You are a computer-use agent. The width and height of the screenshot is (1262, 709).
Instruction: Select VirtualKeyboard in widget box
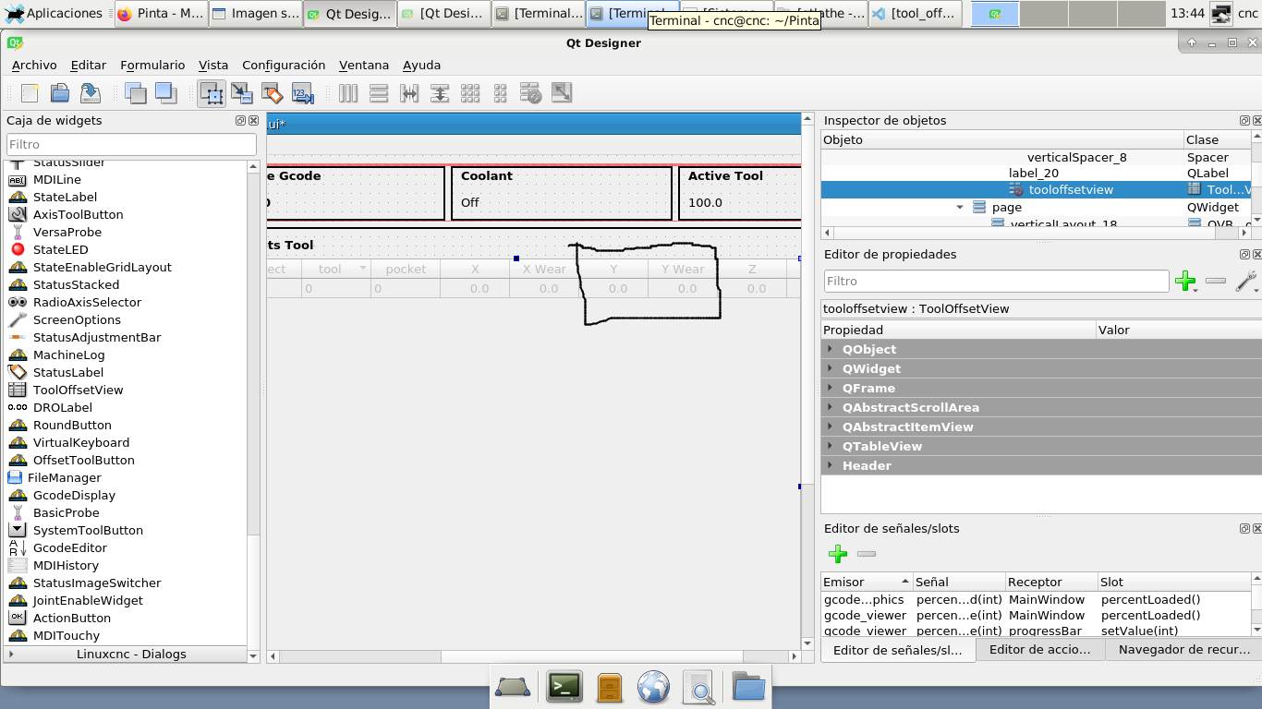(81, 442)
